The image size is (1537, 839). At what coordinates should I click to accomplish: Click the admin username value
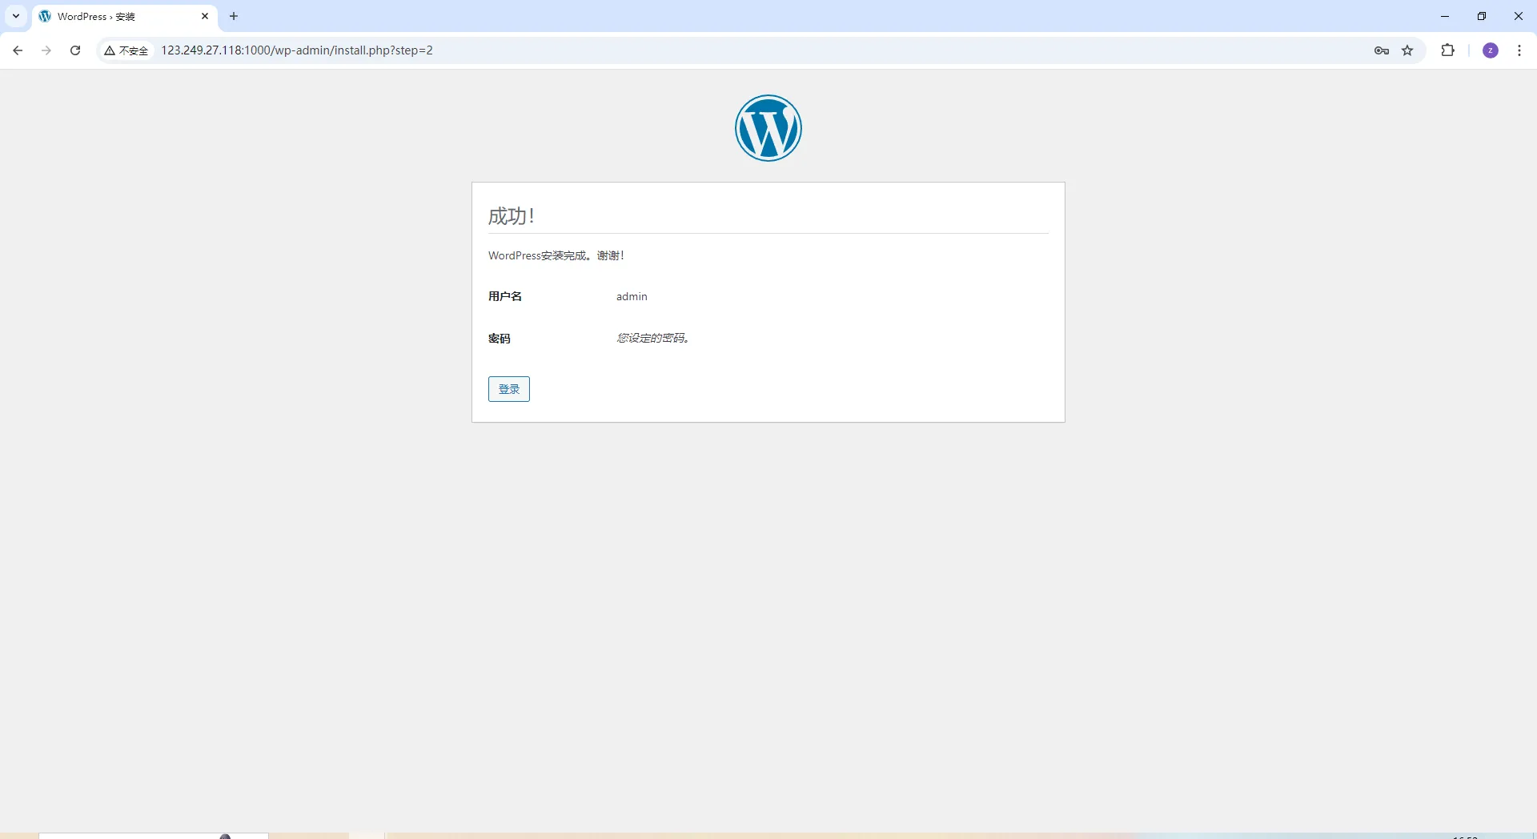point(632,296)
